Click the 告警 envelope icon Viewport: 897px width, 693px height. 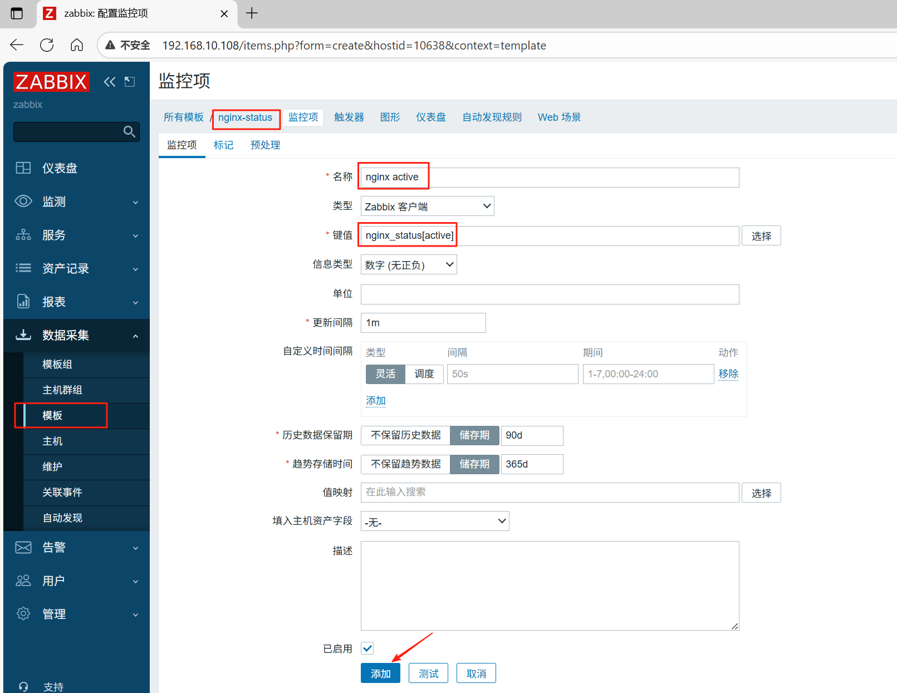click(x=23, y=547)
